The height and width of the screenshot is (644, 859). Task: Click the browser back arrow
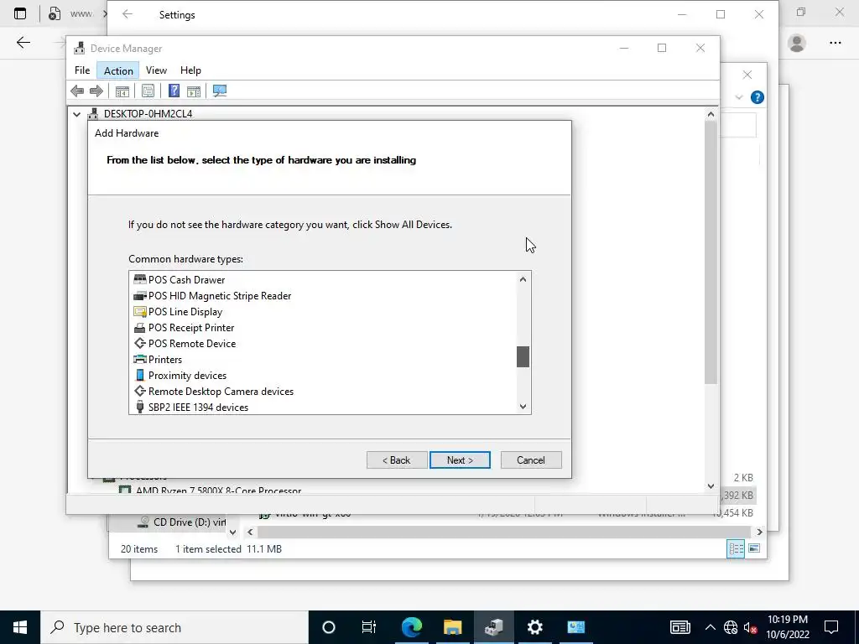coord(23,43)
